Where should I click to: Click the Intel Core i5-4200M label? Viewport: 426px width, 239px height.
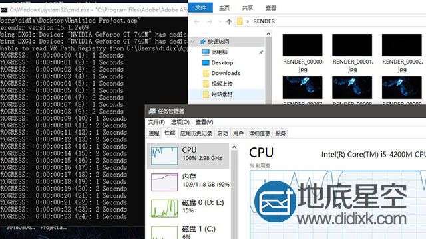(x=373, y=155)
